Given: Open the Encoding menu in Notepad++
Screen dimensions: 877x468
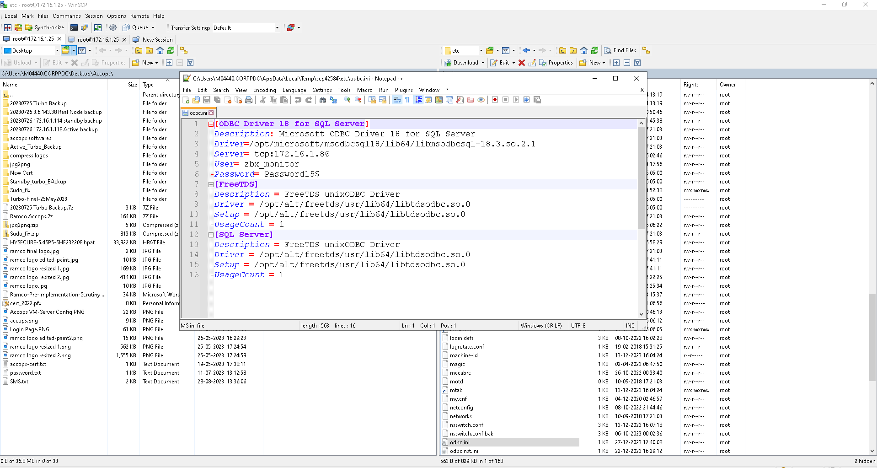Looking at the screenshot, I should tap(264, 90).
